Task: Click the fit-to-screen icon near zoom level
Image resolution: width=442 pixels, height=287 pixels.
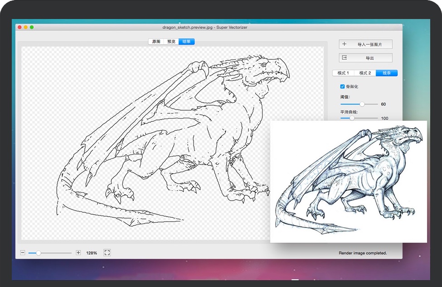Action: point(107,253)
